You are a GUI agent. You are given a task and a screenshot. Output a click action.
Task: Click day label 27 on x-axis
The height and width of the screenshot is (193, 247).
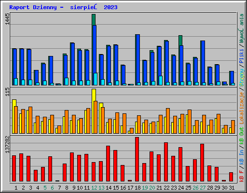tap(203, 188)
